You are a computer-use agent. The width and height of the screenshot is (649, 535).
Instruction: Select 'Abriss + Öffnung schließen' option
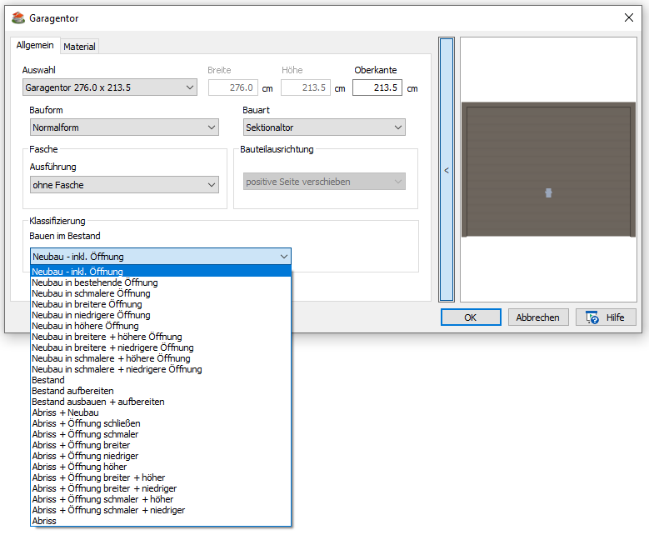pos(85,423)
